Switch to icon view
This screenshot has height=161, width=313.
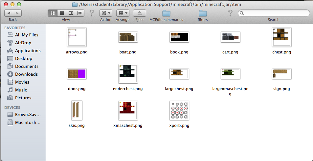[53, 13]
